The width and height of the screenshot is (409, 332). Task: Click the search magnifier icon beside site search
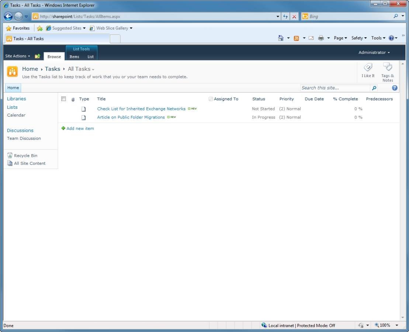click(374, 88)
